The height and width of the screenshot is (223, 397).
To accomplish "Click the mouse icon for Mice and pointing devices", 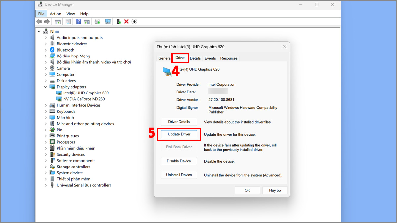I will click(x=52, y=124).
